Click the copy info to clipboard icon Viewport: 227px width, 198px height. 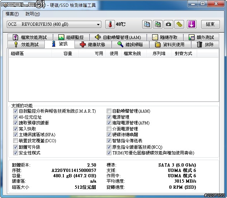click(147, 24)
